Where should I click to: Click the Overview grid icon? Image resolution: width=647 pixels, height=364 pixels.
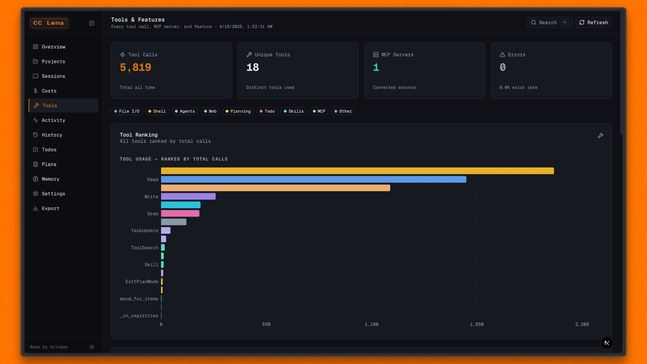click(x=36, y=47)
